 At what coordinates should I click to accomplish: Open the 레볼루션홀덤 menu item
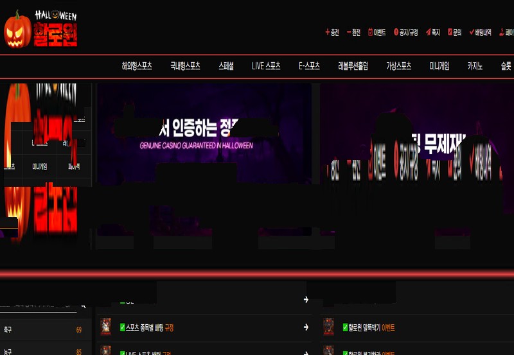click(353, 66)
